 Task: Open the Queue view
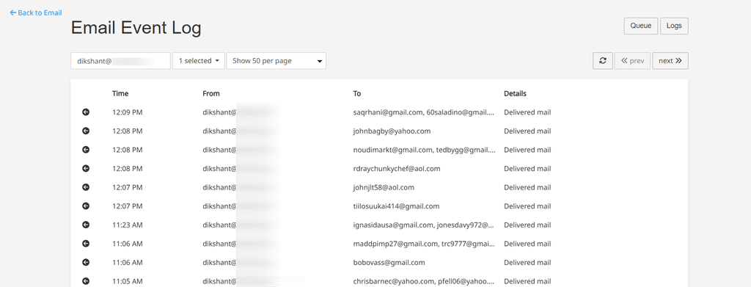(641, 26)
